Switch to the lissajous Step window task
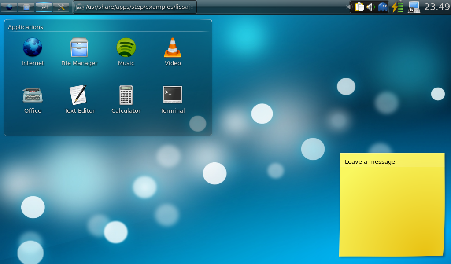This screenshot has height=264, width=451. tap(135, 7)
